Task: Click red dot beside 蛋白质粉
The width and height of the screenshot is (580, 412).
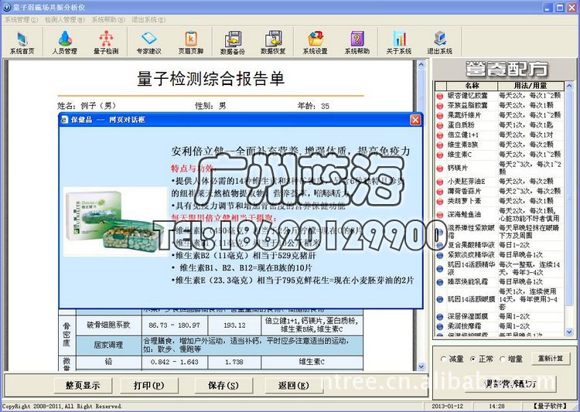Action: point(440,126)
